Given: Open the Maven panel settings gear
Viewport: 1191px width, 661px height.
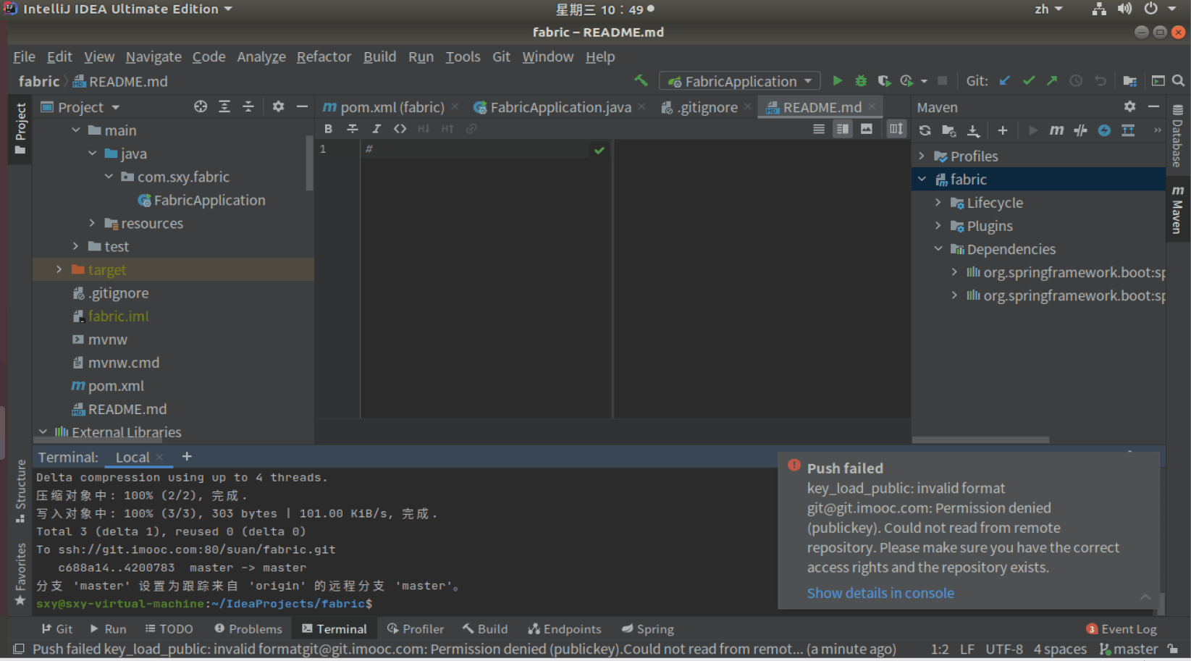Looking at the screenshot, I should (x=1129, y=106).
